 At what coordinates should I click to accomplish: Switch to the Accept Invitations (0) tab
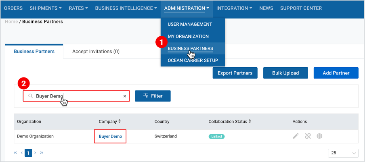tap(96, 51)
